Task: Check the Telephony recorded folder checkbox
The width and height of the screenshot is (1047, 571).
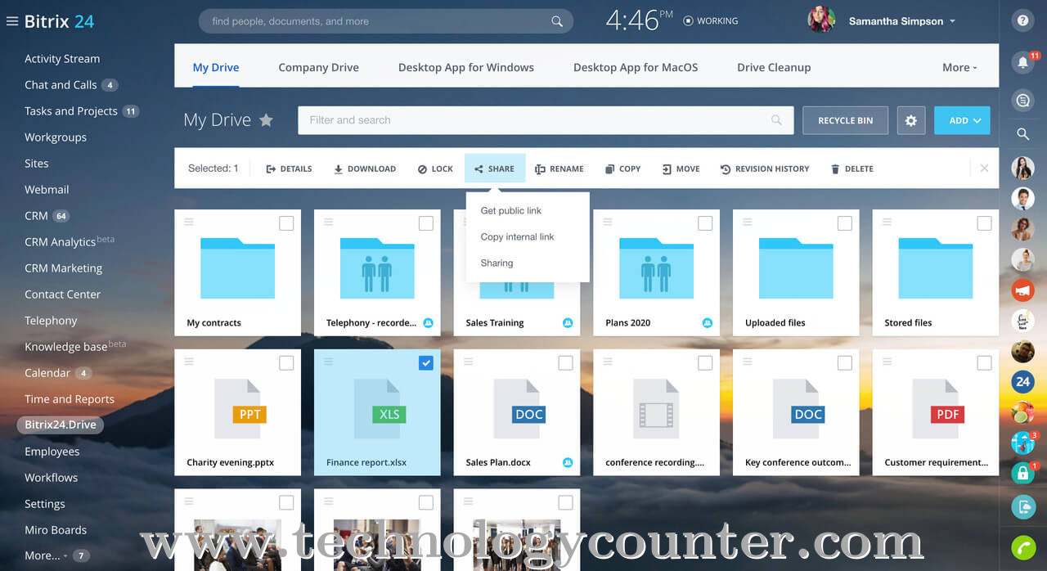Action: point(426,223)
